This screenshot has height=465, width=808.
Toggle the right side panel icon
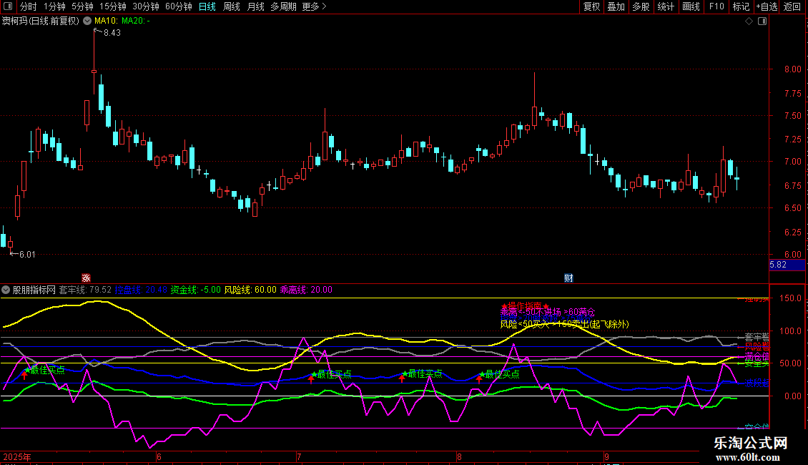click(x=764, y=21)
